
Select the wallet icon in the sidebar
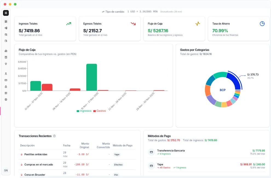click(x=6, y=41)
